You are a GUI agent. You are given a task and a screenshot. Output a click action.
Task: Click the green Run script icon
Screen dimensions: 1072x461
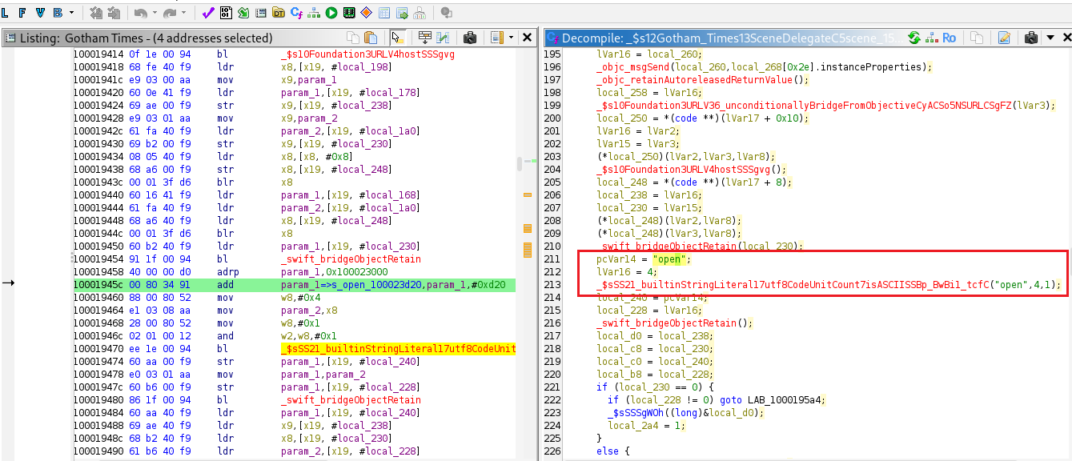(331, 13)
